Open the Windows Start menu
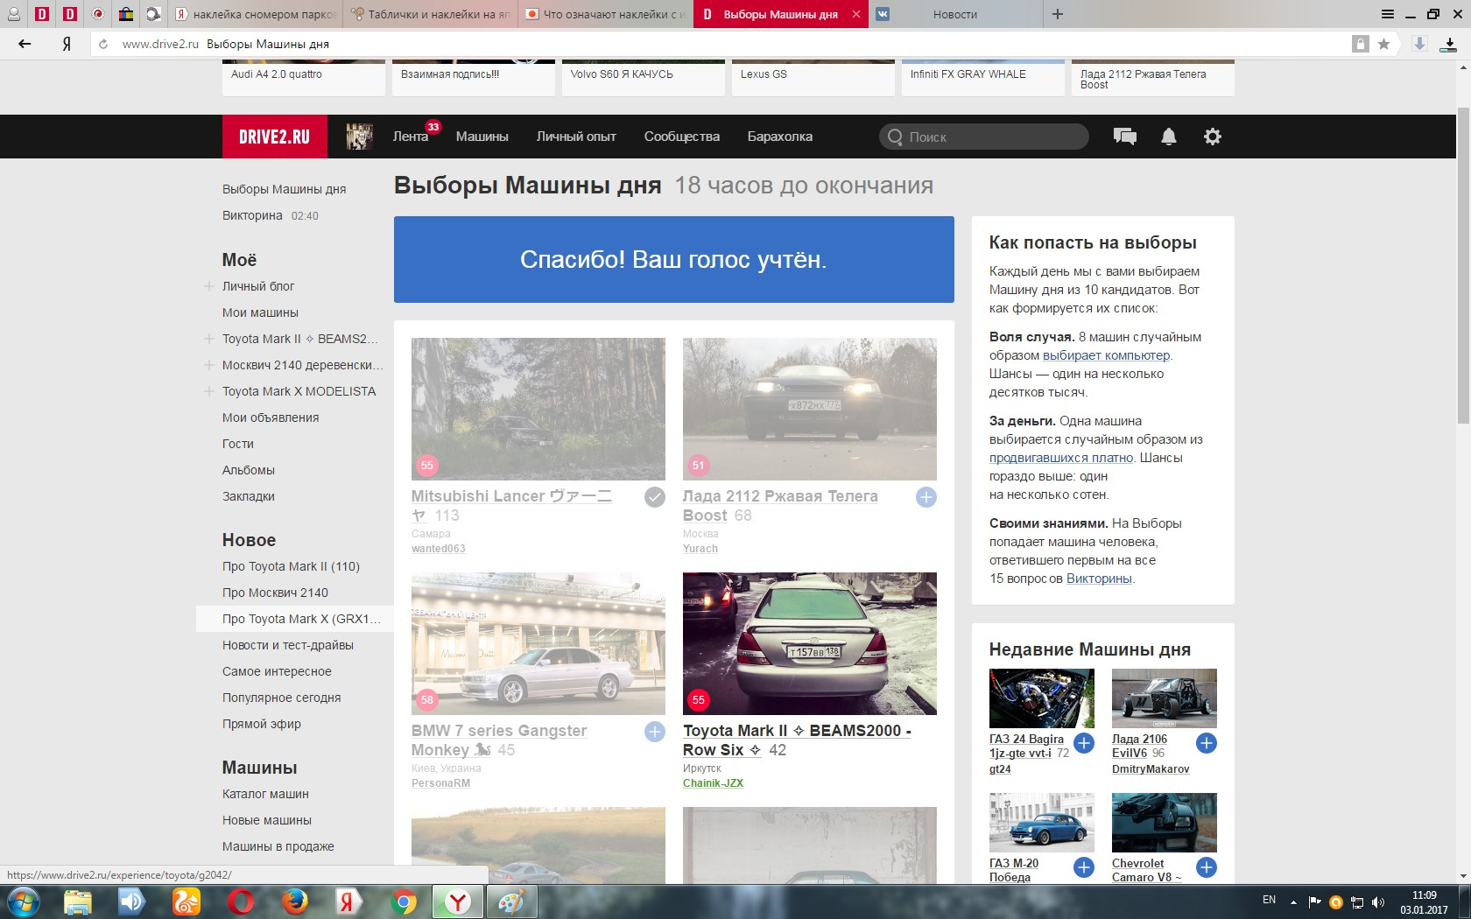Viewport: 1471px width, 919px height. pyautogui.click(x=24, y=901)
